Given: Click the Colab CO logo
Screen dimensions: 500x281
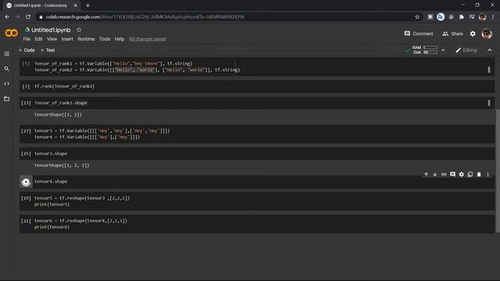Looking at the screenshot, I should (x=12, y=33).
